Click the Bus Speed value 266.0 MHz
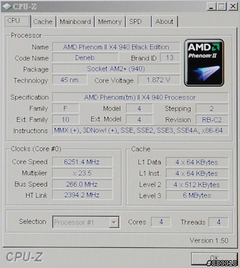Screen dimensions: 240x268 (x=82, y=184)
